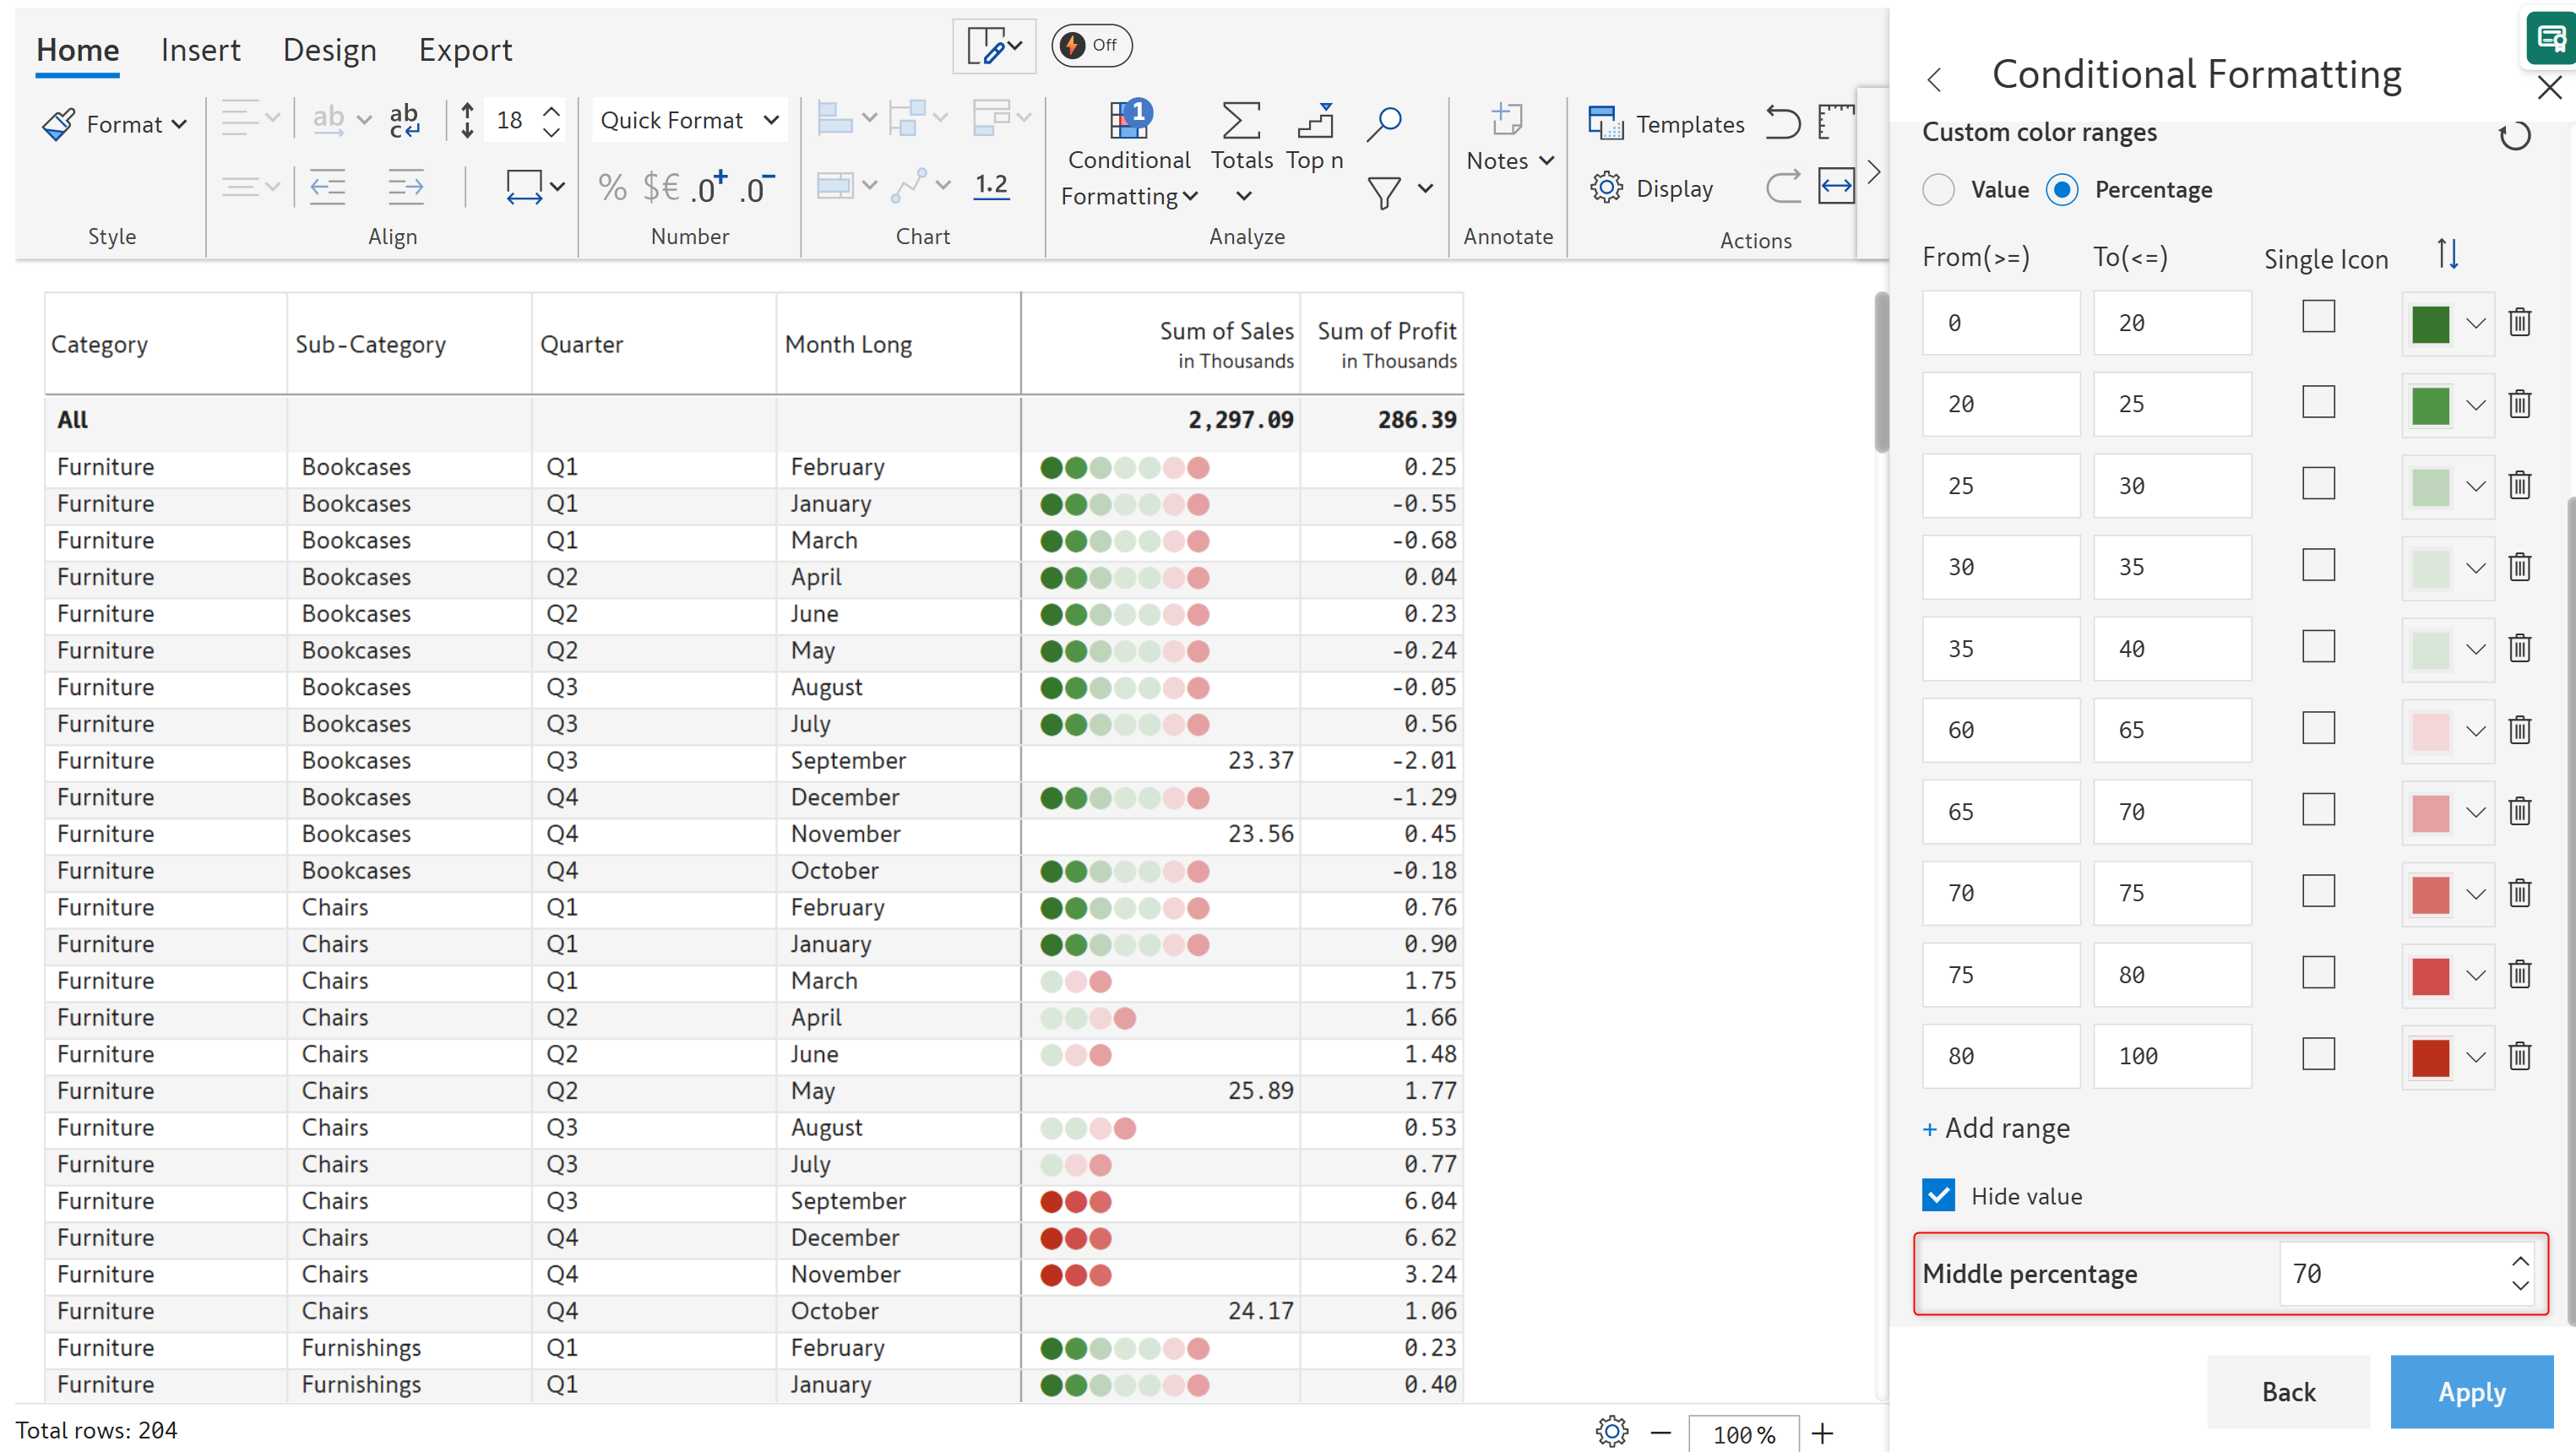Tick Single Icon checkbox for 20-25 range
This screenshot has width=2576, height=1452.
[x=2318, y=402]
